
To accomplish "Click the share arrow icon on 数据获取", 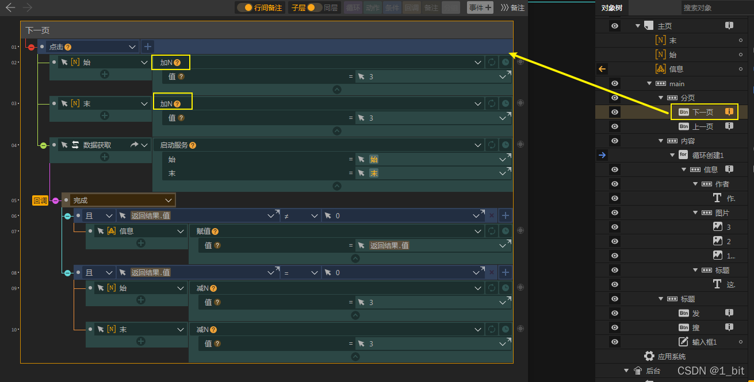I will point(135,145).
